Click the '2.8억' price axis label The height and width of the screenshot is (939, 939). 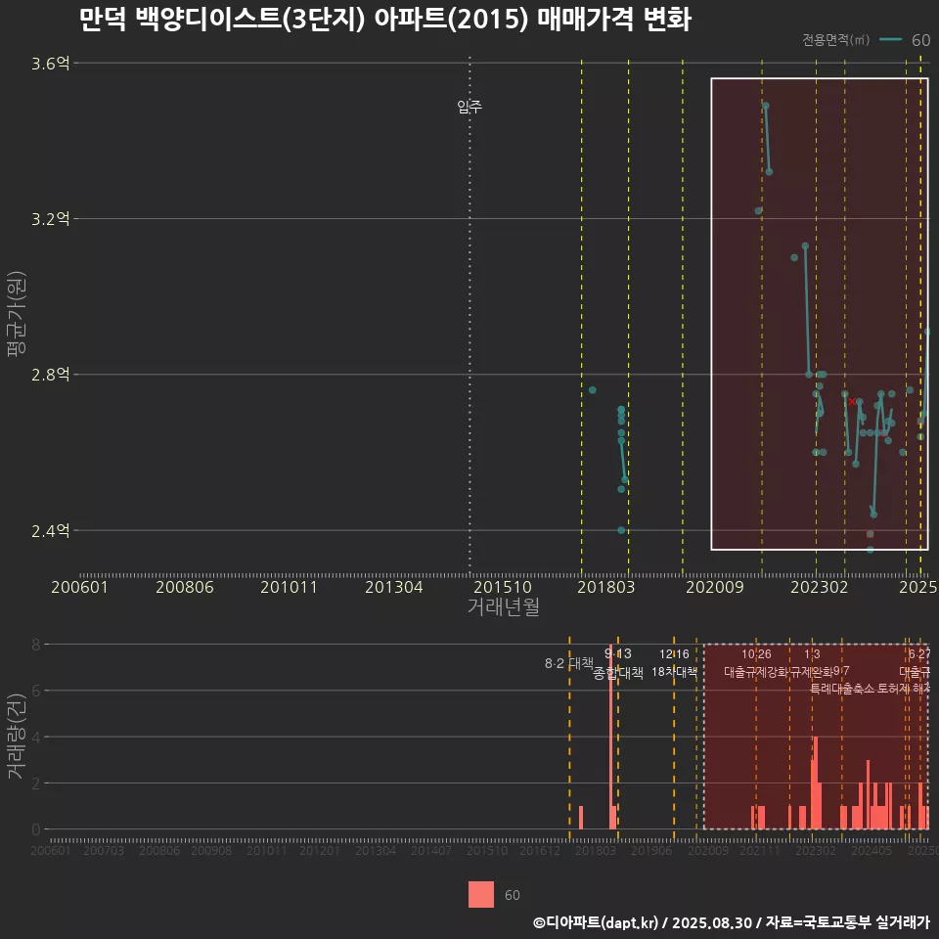[x=50, y=375]
